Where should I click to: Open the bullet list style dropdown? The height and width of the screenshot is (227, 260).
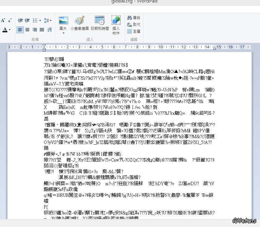(x=40, y=20)
